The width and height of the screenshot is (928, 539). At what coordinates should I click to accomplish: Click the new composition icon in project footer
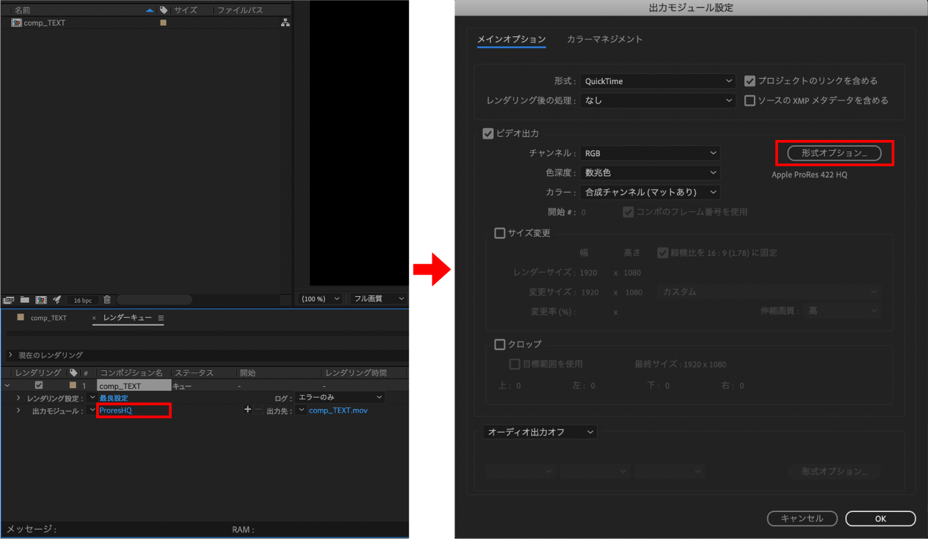tap(41, 299)
